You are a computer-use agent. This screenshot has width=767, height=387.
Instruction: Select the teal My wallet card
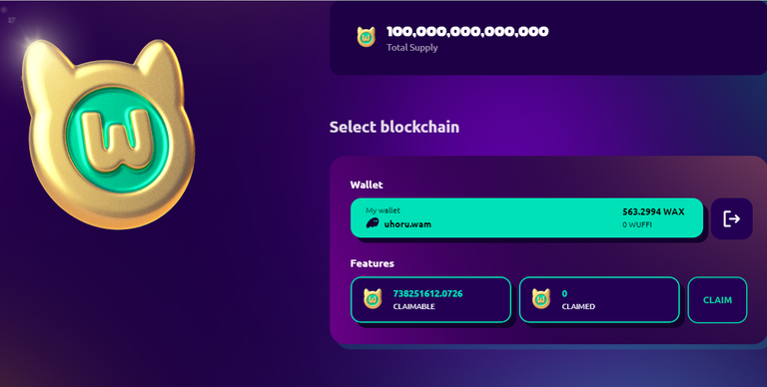[x=527, y=217]
